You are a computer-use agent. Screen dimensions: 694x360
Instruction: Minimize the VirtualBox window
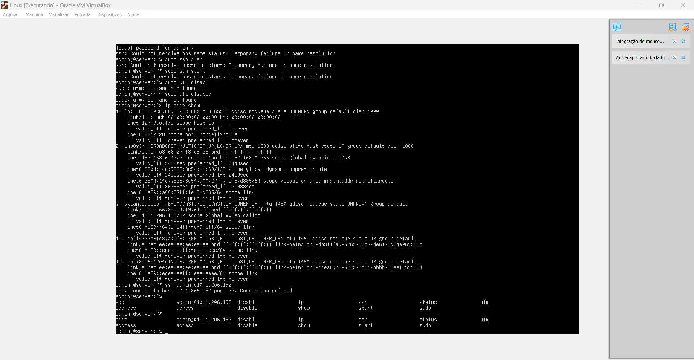(x=640, y=5)
